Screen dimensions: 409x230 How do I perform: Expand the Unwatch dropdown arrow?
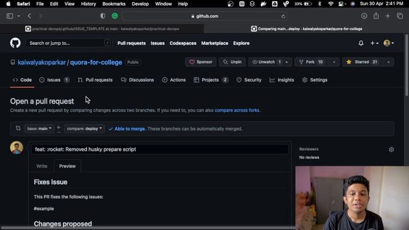tap(287, 62)
